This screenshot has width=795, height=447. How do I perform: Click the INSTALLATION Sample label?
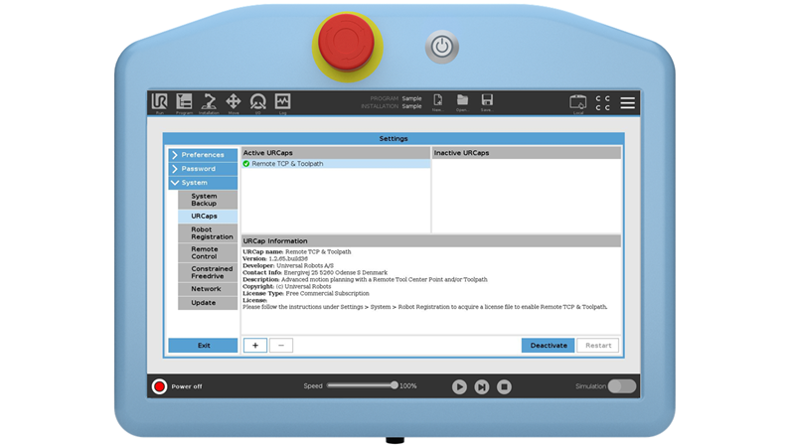coord(392,106)
